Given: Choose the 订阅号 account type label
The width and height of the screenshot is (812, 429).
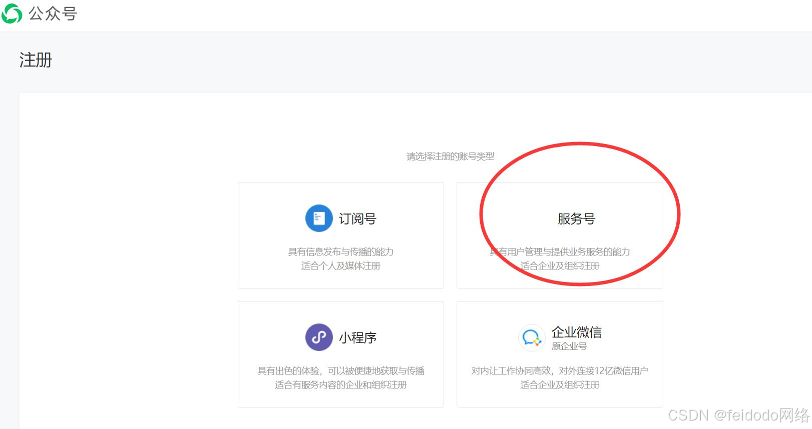Looking at the screenshot, I should (x=357, y=218).
